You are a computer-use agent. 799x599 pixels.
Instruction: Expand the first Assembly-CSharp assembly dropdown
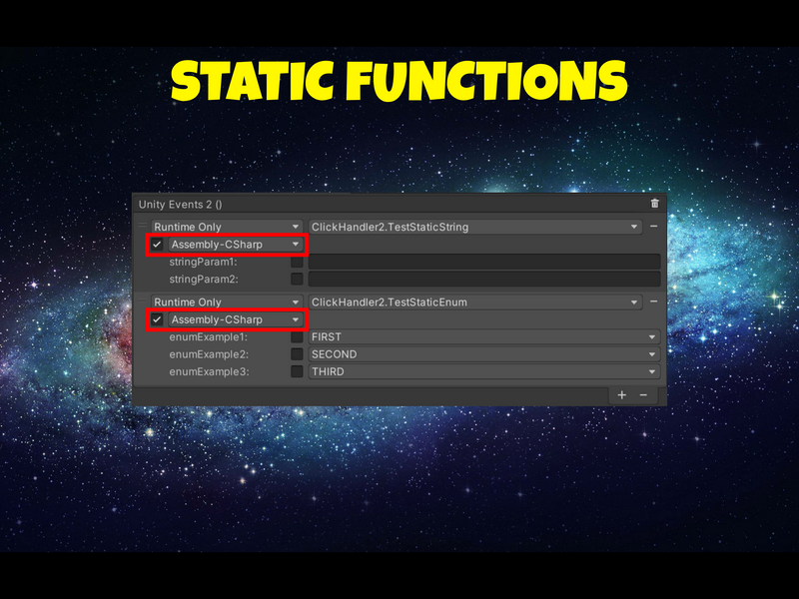[x=236, y=244]
